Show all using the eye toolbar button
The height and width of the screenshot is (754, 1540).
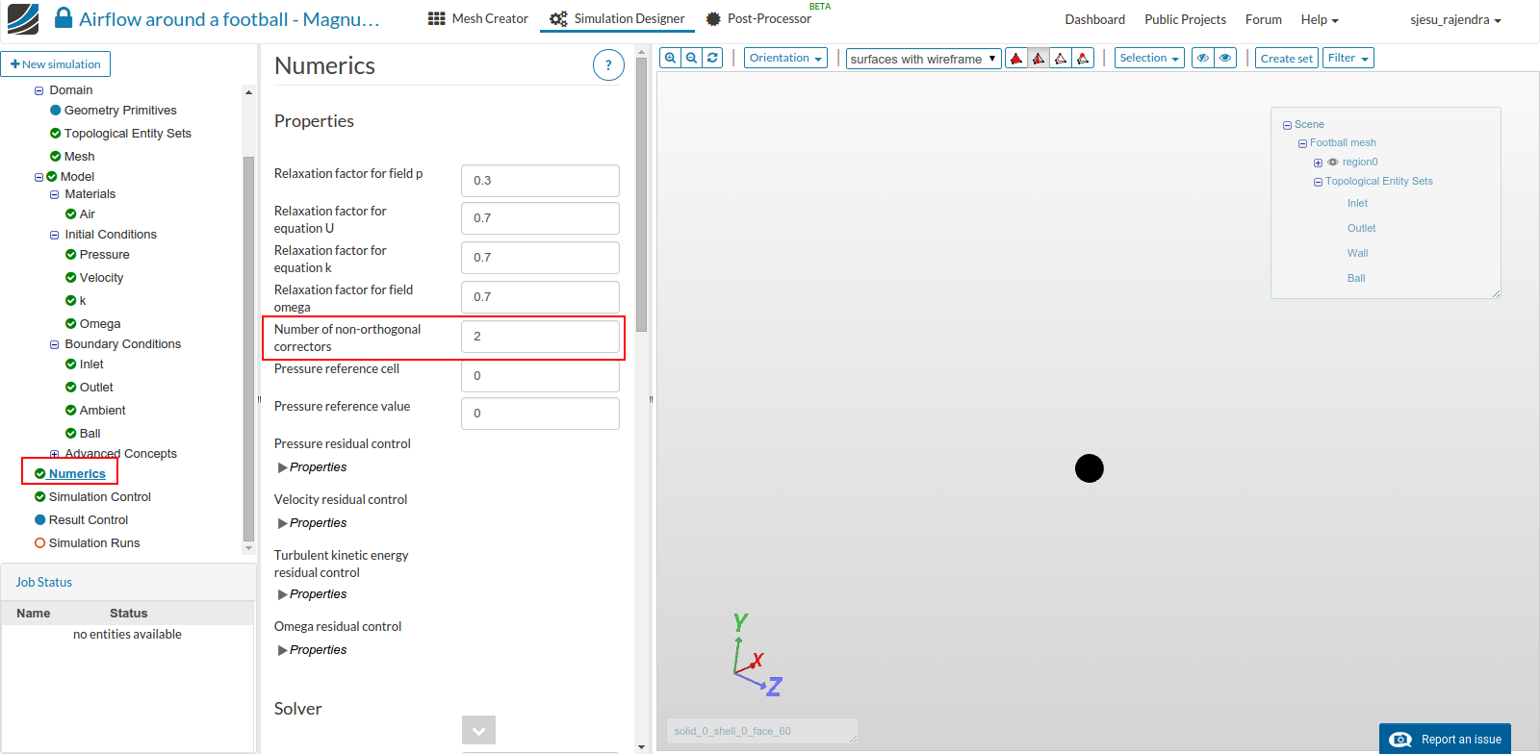click(1225, 58)
